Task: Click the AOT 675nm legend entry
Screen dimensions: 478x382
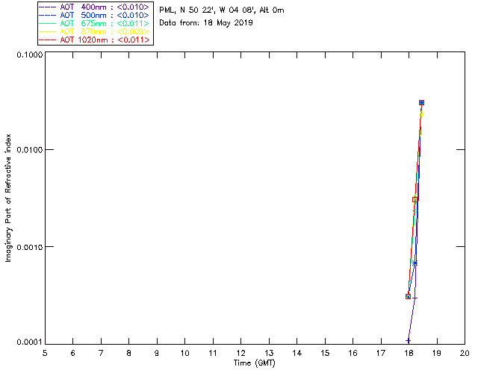Action: click(94, 23)
